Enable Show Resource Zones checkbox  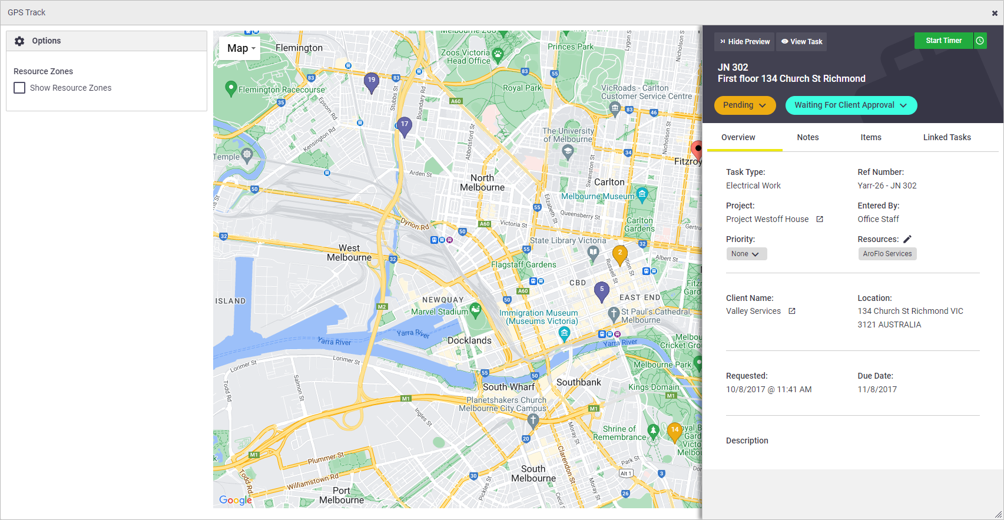[19, 88]
